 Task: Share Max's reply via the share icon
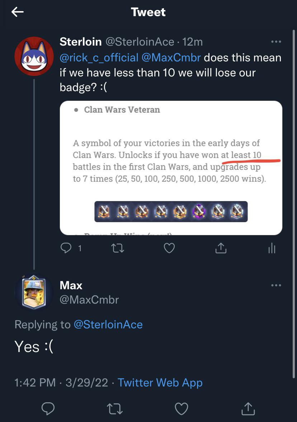point(248,408)
